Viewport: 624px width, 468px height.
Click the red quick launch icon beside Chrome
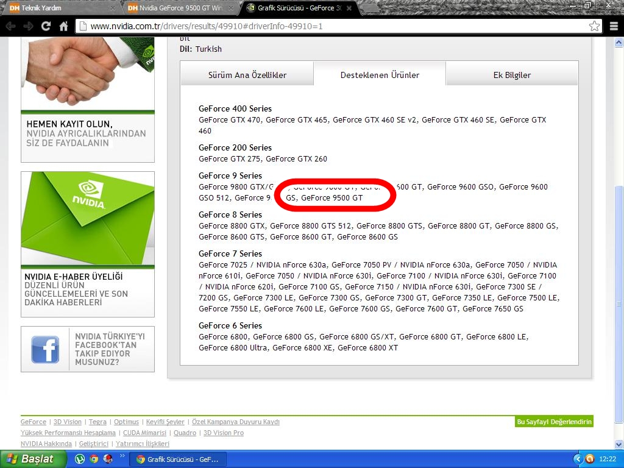(x=108, y=459)
